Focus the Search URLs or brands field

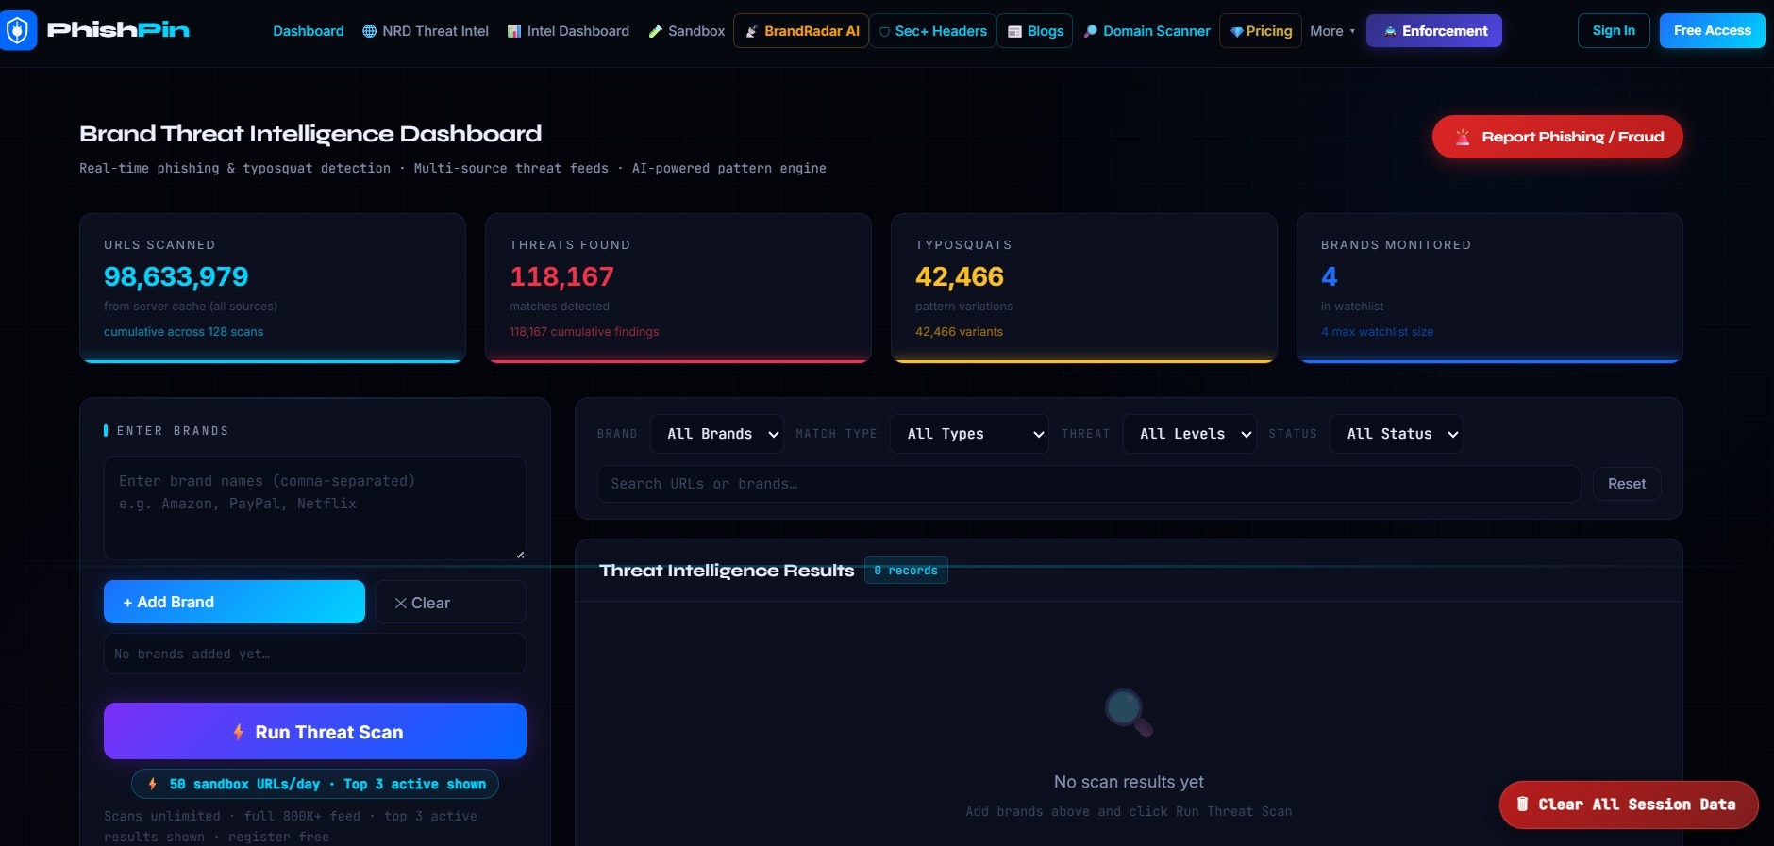point(1089,484)
